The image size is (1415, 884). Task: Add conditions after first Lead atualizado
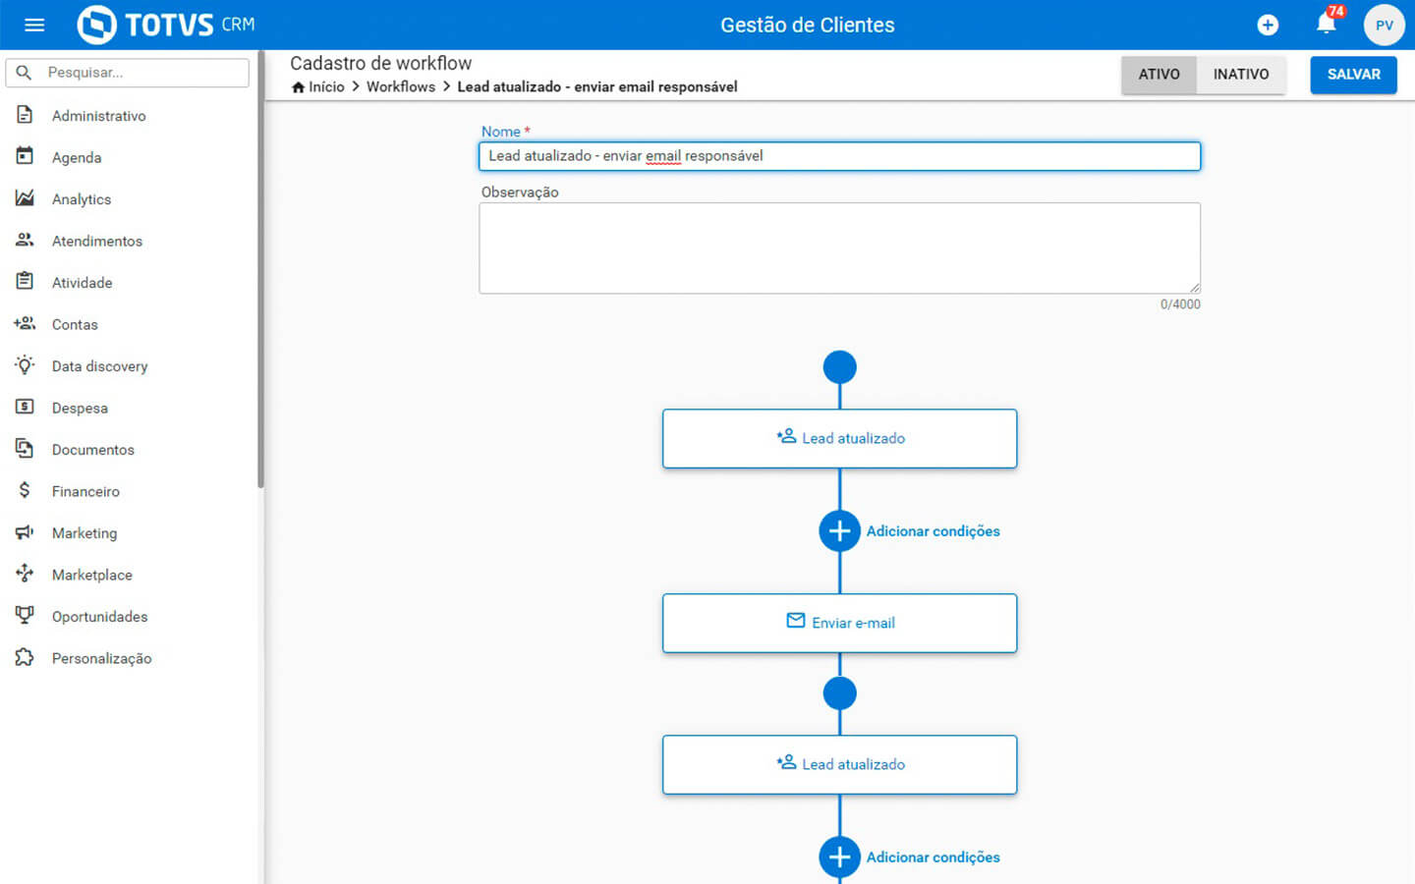pos(839,531)
